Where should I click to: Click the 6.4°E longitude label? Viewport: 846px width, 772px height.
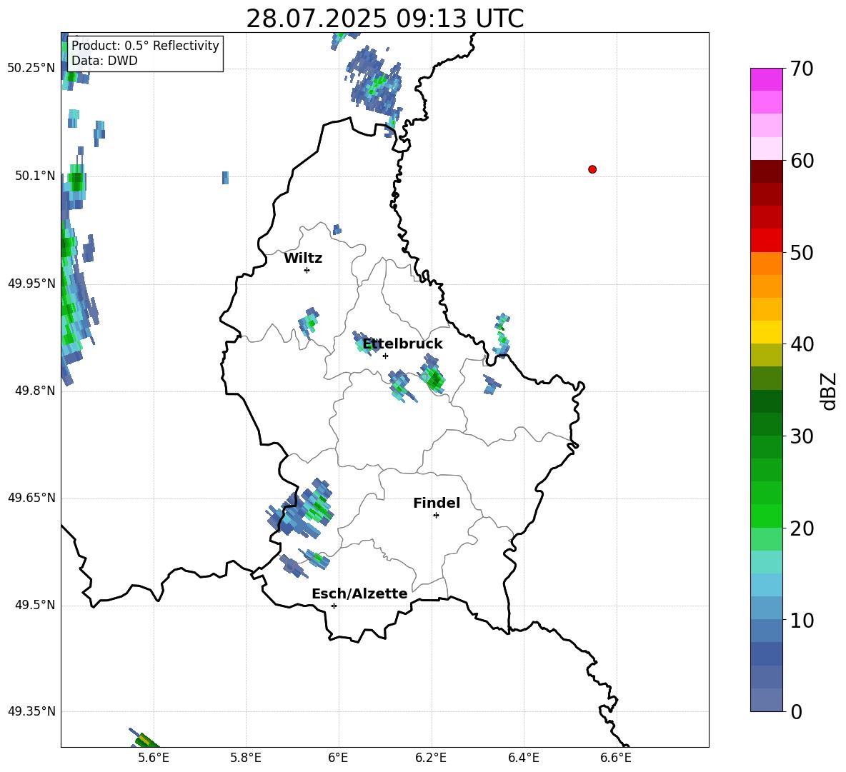[523, 758]
